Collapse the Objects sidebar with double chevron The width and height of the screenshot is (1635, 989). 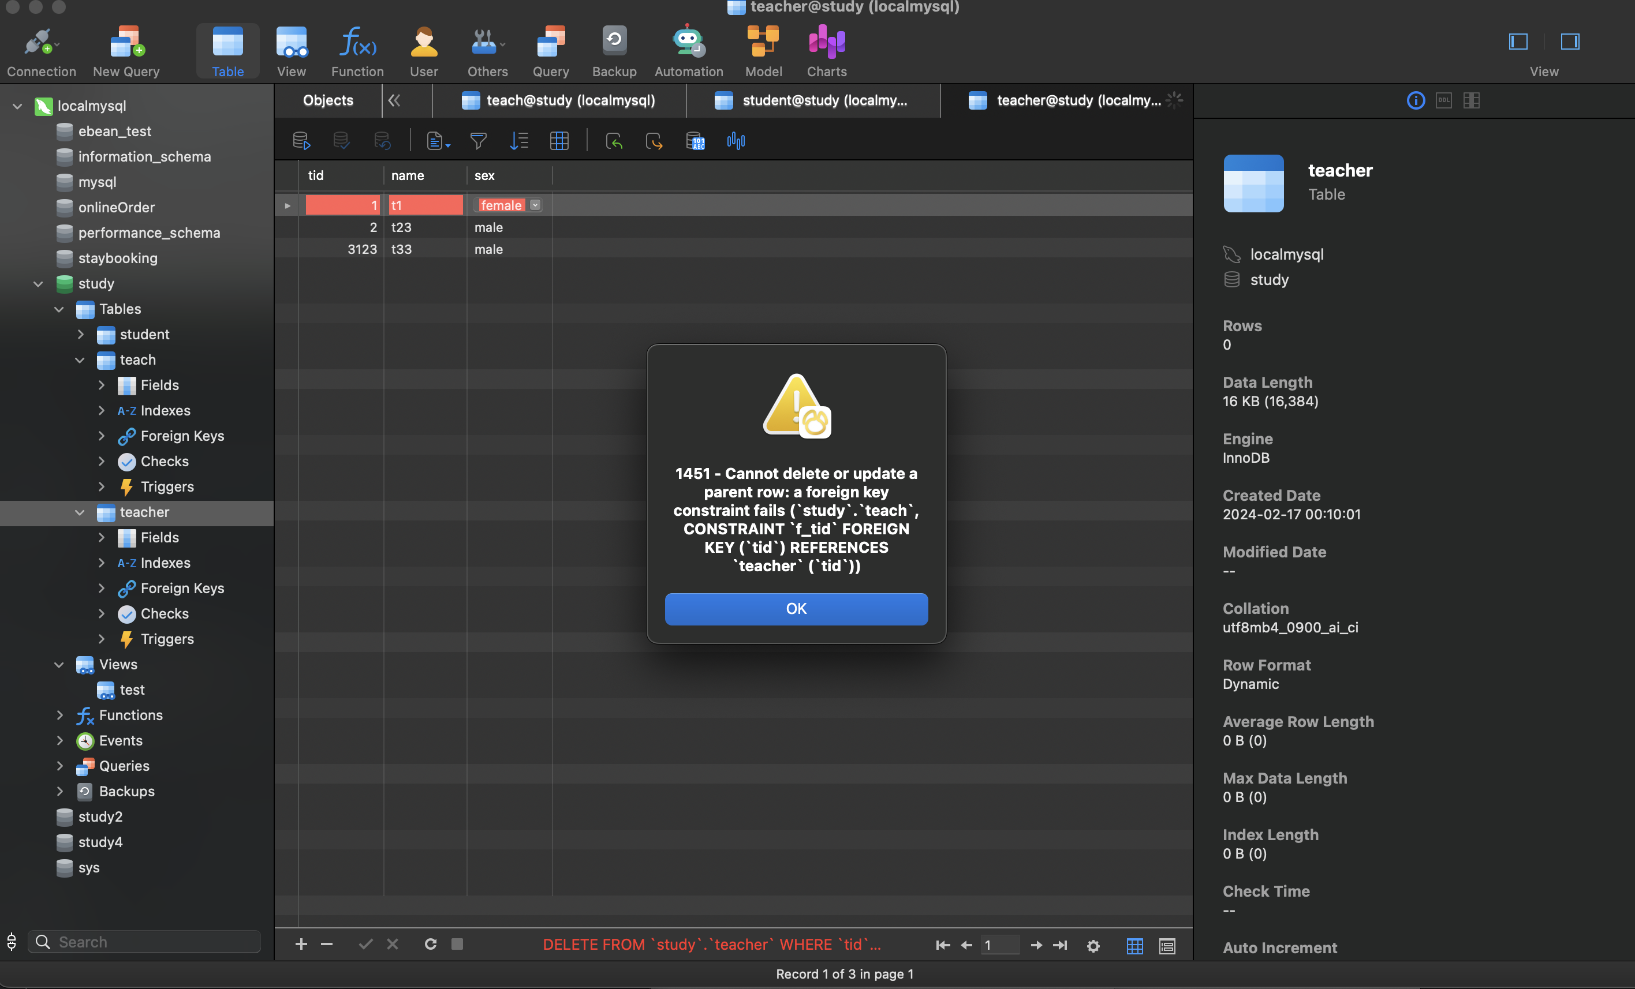(x=394, y=100)
